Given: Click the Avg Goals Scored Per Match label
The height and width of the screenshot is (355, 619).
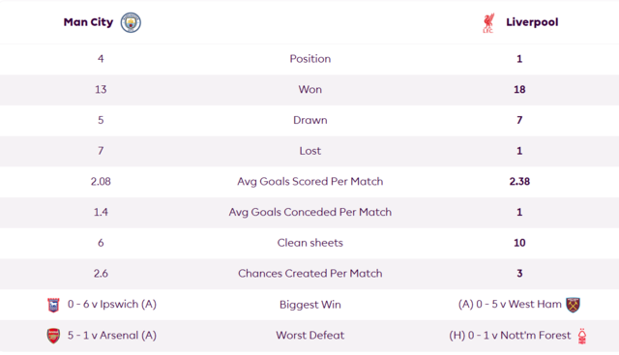Looking at the screenshot, I should [x=310, y=181].
